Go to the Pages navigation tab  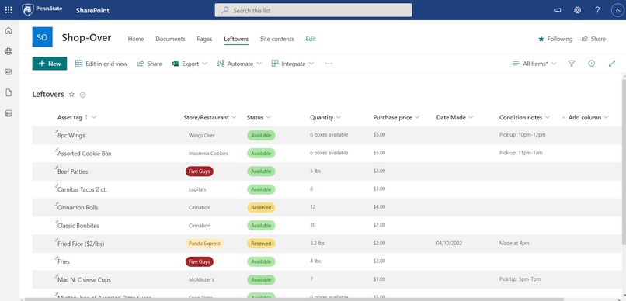(204, 39)
